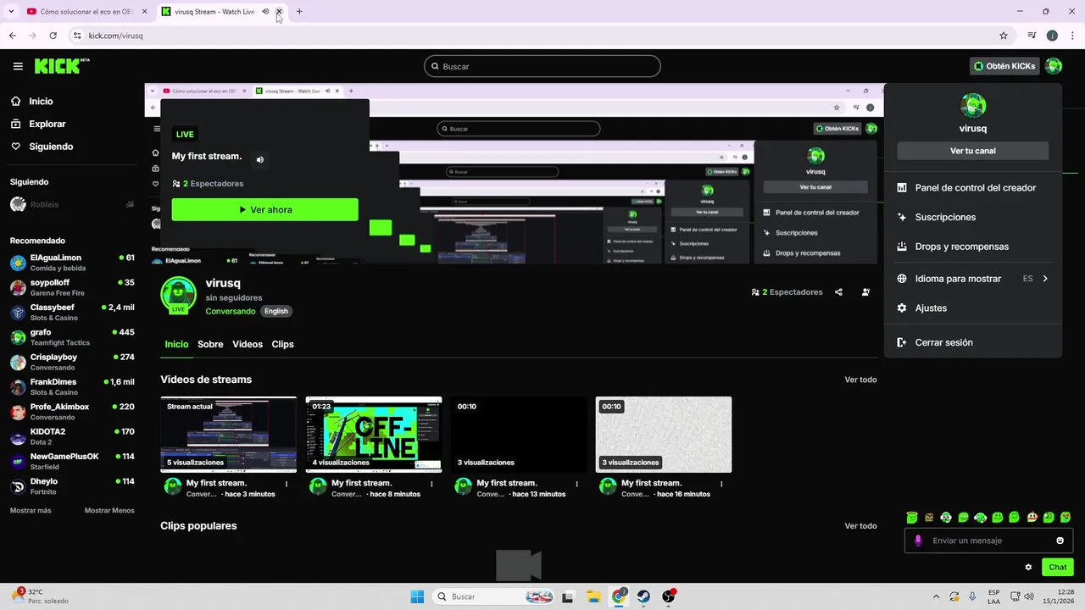This screenshot has width=1085, height=610.
Task: Click the chat message input field
Action: (x=988, y=541)
